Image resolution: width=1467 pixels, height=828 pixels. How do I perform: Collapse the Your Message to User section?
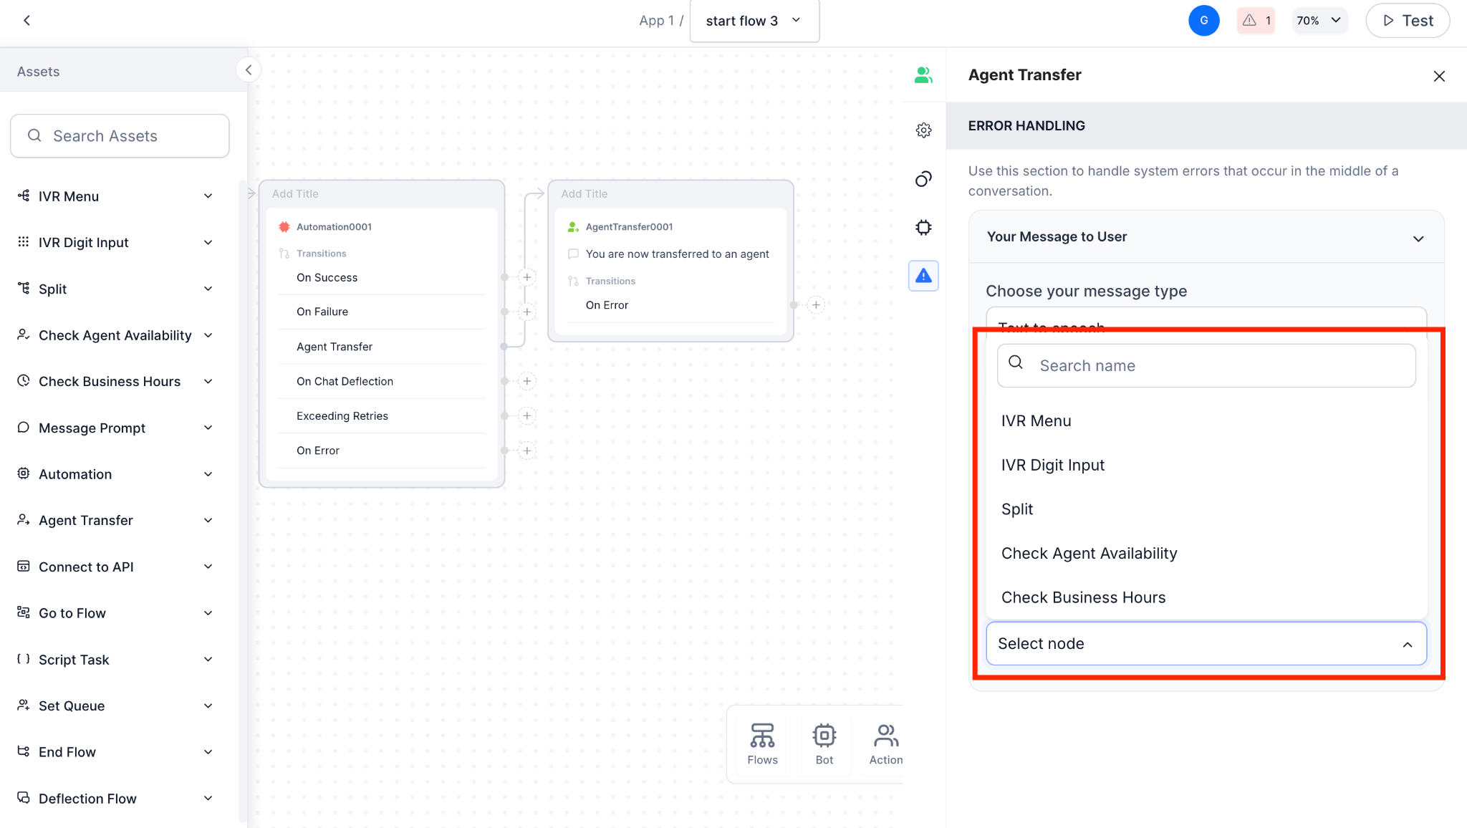[1418, 239]
